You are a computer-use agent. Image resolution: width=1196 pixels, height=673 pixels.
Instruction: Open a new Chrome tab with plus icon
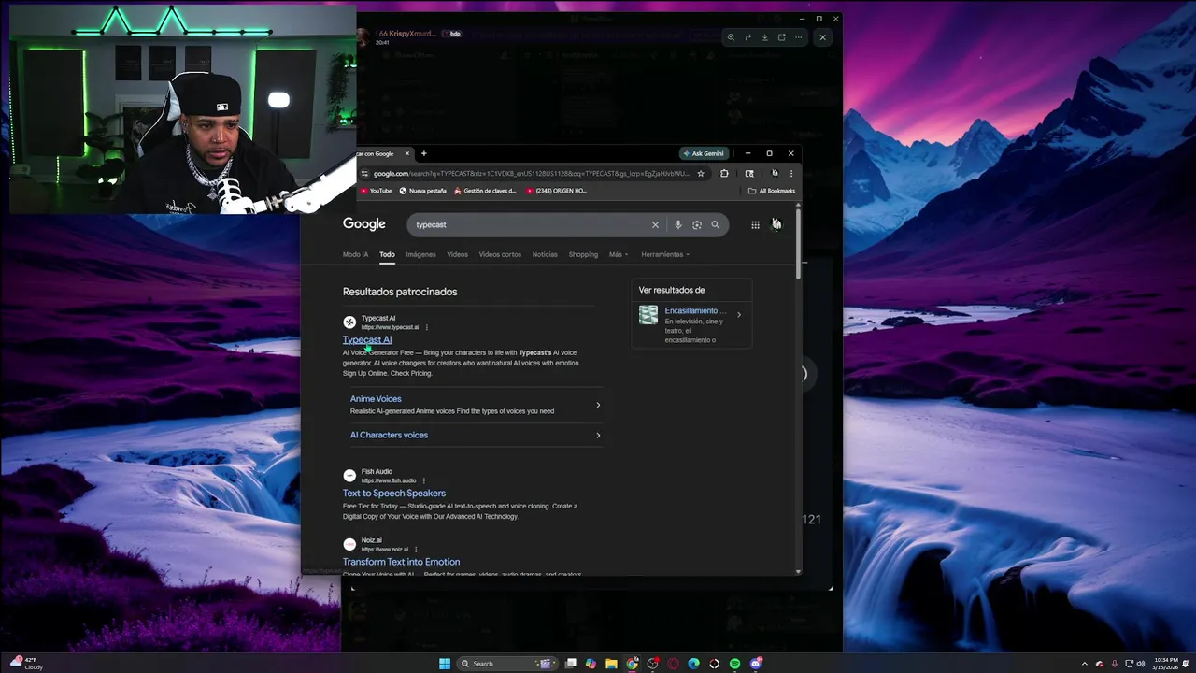click(x=423, y=153)
